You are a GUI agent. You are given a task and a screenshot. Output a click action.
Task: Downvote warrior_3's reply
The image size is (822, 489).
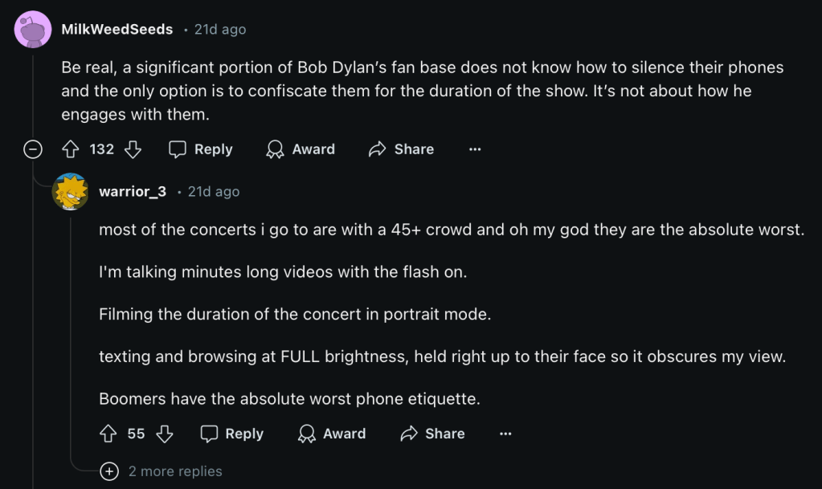point(165,434)
